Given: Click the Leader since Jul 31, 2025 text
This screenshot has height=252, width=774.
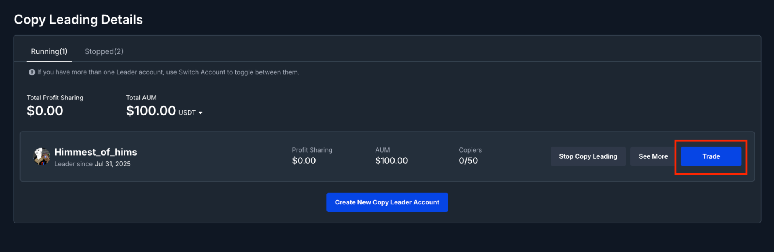Looking at the screenshot, I should pos(93,164).
